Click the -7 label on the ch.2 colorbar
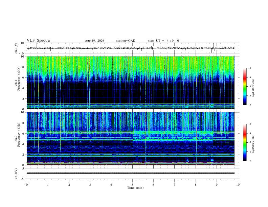The height and width of the screenshot is (207, 268). 249,161
